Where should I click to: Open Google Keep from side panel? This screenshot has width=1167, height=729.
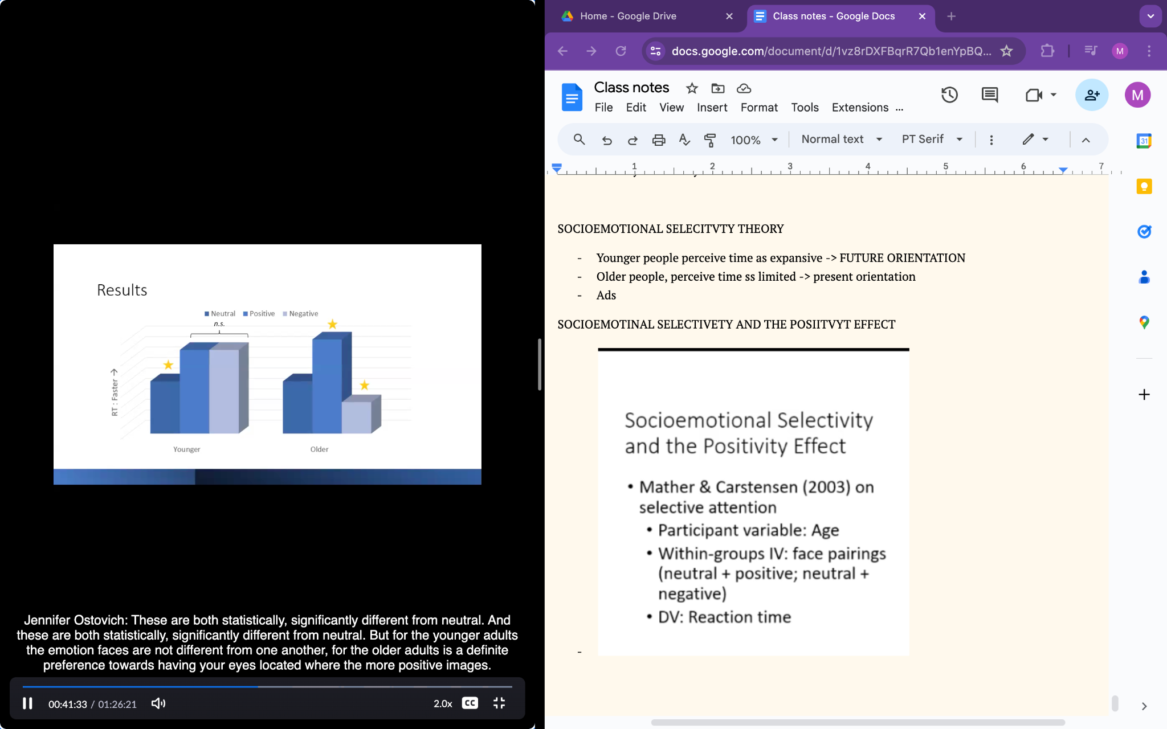click(1144, 186)
